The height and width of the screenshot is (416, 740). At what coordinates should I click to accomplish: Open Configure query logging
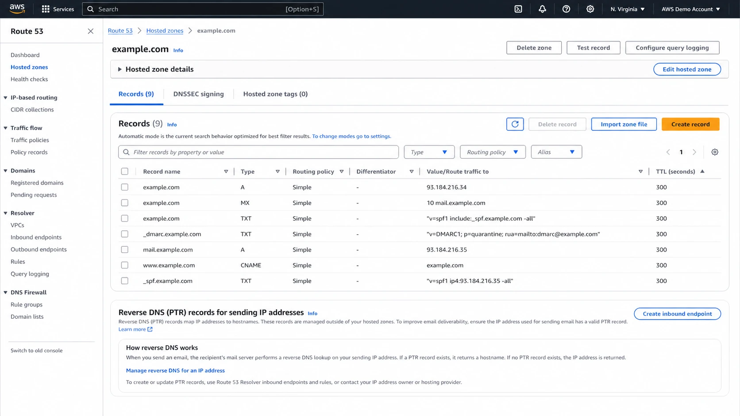click(672, 48)
